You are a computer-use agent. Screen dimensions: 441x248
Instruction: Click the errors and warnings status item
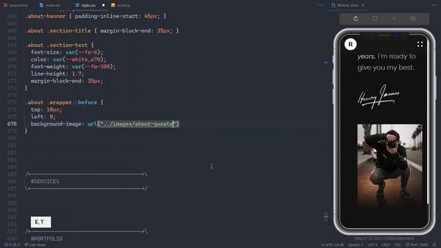(12, 245)
